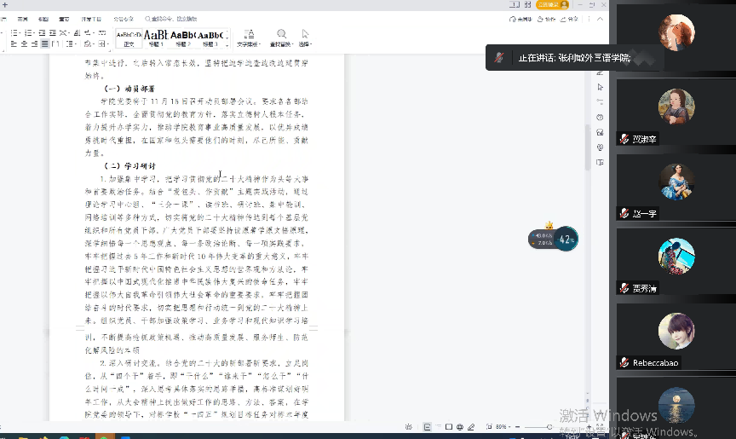The height and width of the screenshot is (439, 736).
Task: Open the zoom percentage 80% dropdown
Action: point(503,426)
